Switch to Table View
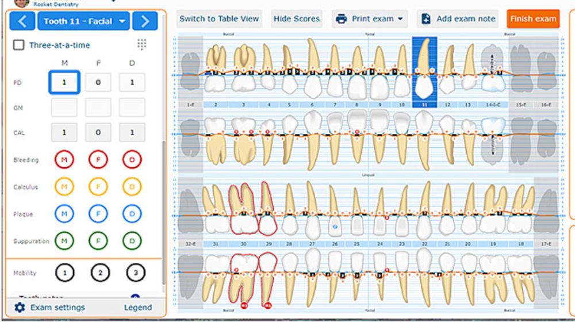Viewport: 575px width, 322px height. coord(219,19)
